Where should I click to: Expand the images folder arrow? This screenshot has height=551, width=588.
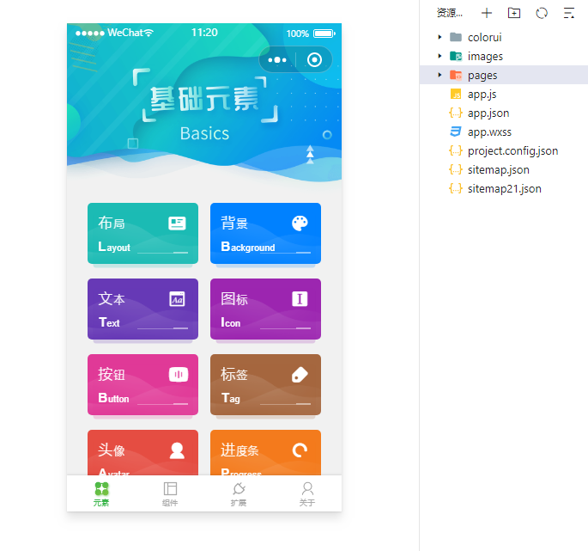pyautogui.click(x=439, y=56)
